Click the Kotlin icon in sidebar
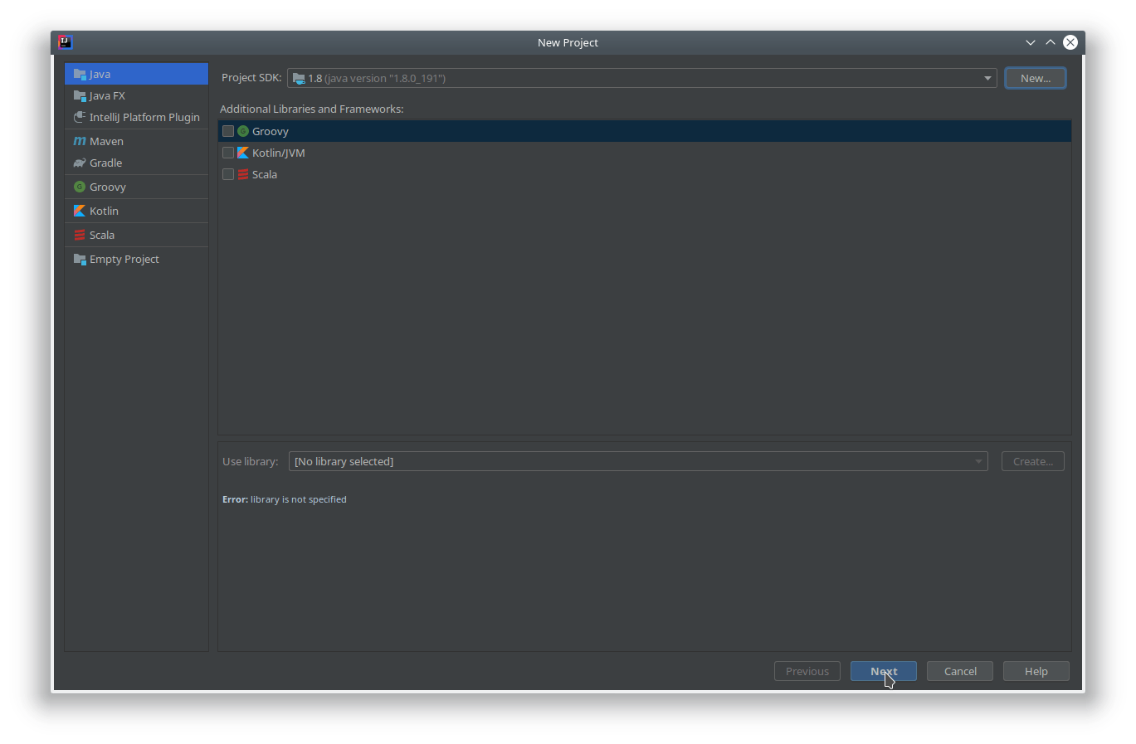 tap(80, 211)
